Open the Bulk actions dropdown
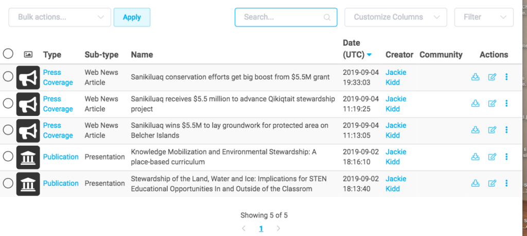The height and width of the screenshot is (236, 527). point(60,17)
